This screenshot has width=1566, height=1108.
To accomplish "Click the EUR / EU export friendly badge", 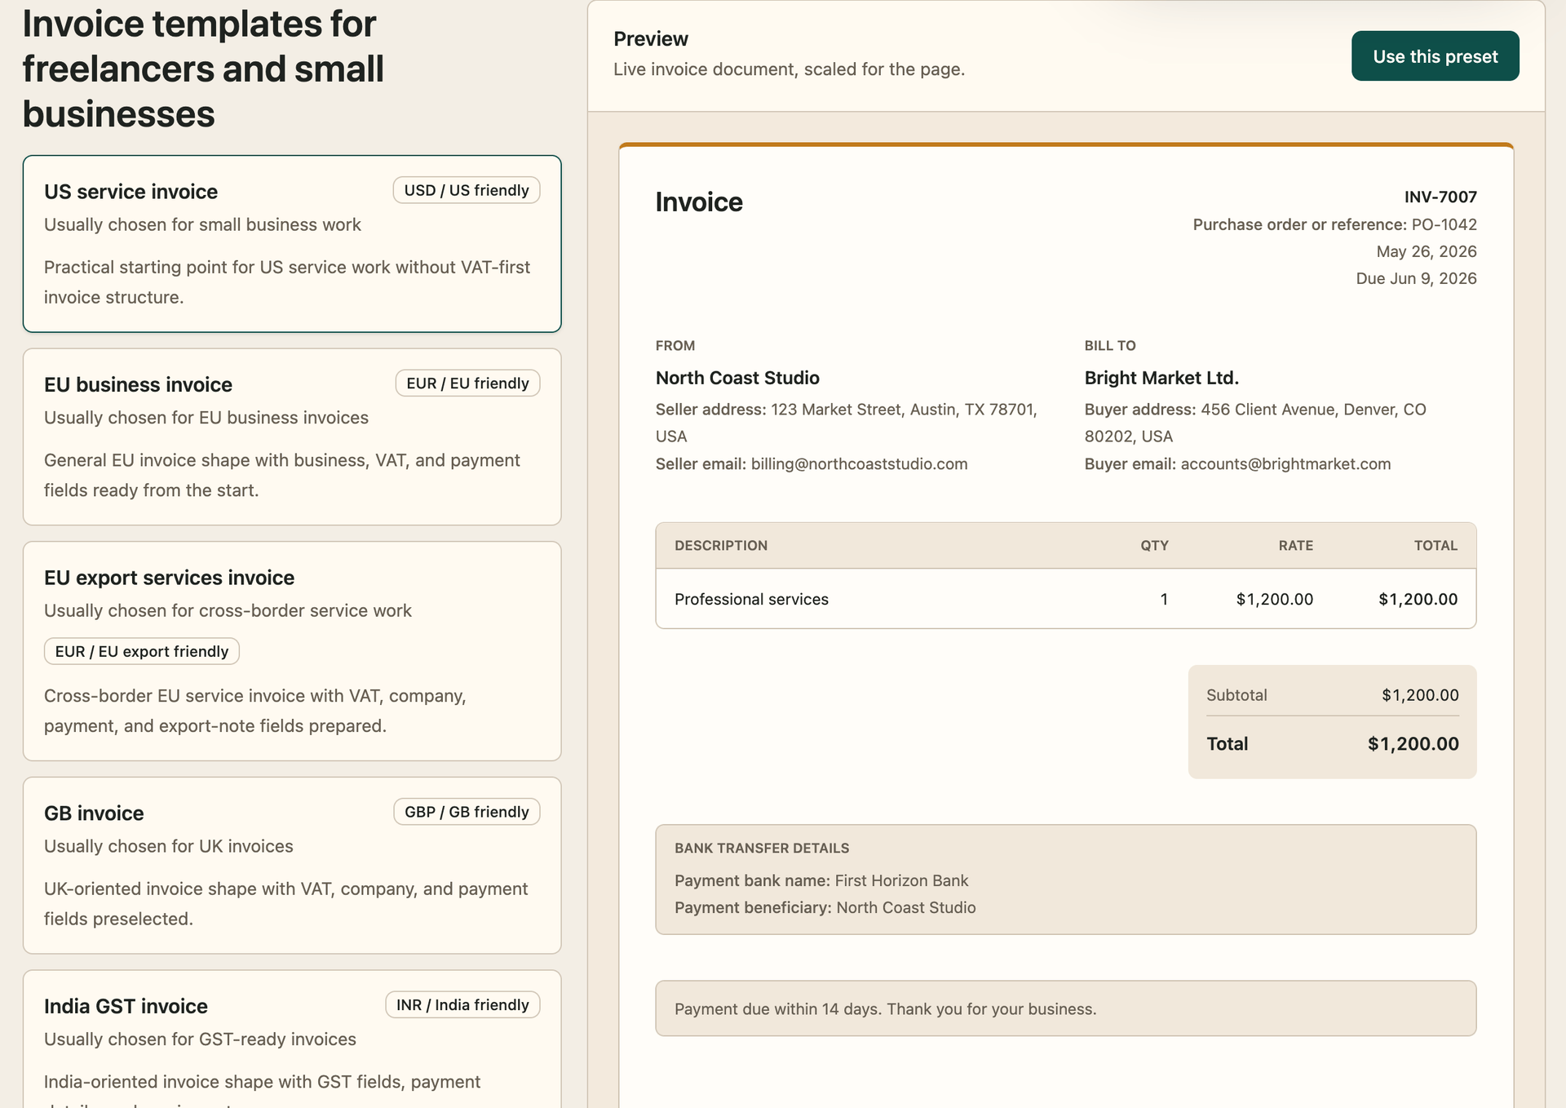I will pos(142,651).
